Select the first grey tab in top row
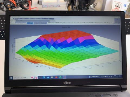Viewport: 130px width, 97px height. (x=16, y=19)
